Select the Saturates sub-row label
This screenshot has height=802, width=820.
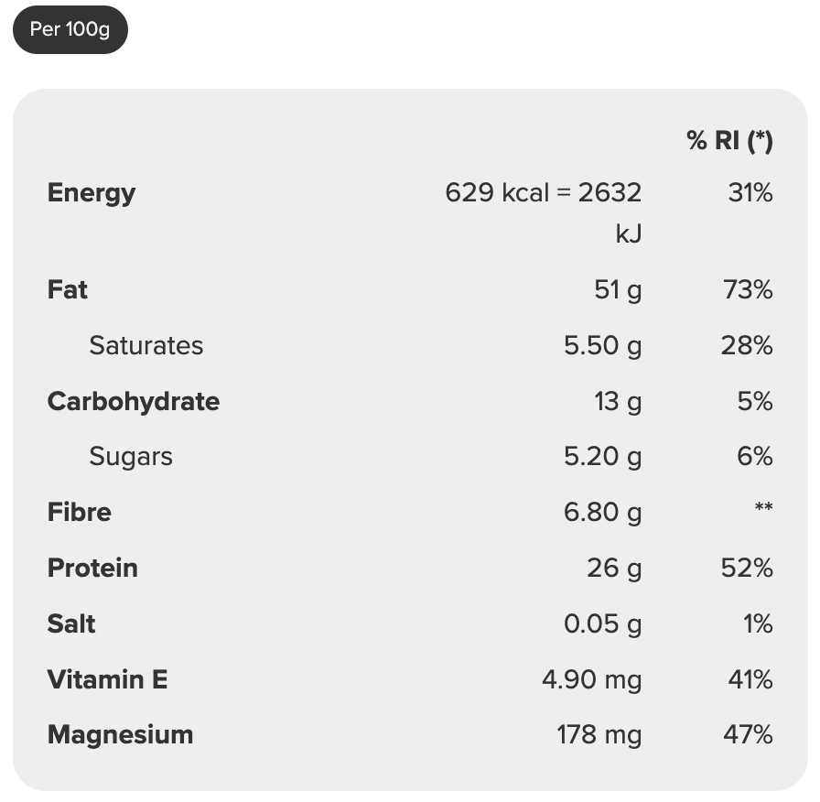(146, 346)
